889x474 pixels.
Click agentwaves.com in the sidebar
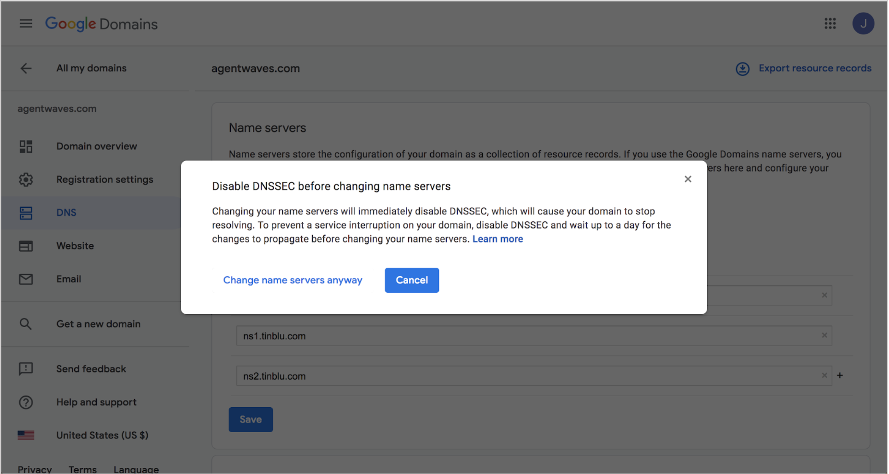(57, 109)
